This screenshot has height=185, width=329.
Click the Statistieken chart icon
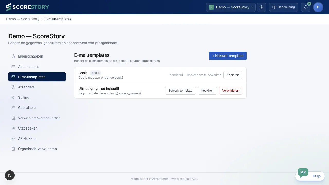click(13, 128)
